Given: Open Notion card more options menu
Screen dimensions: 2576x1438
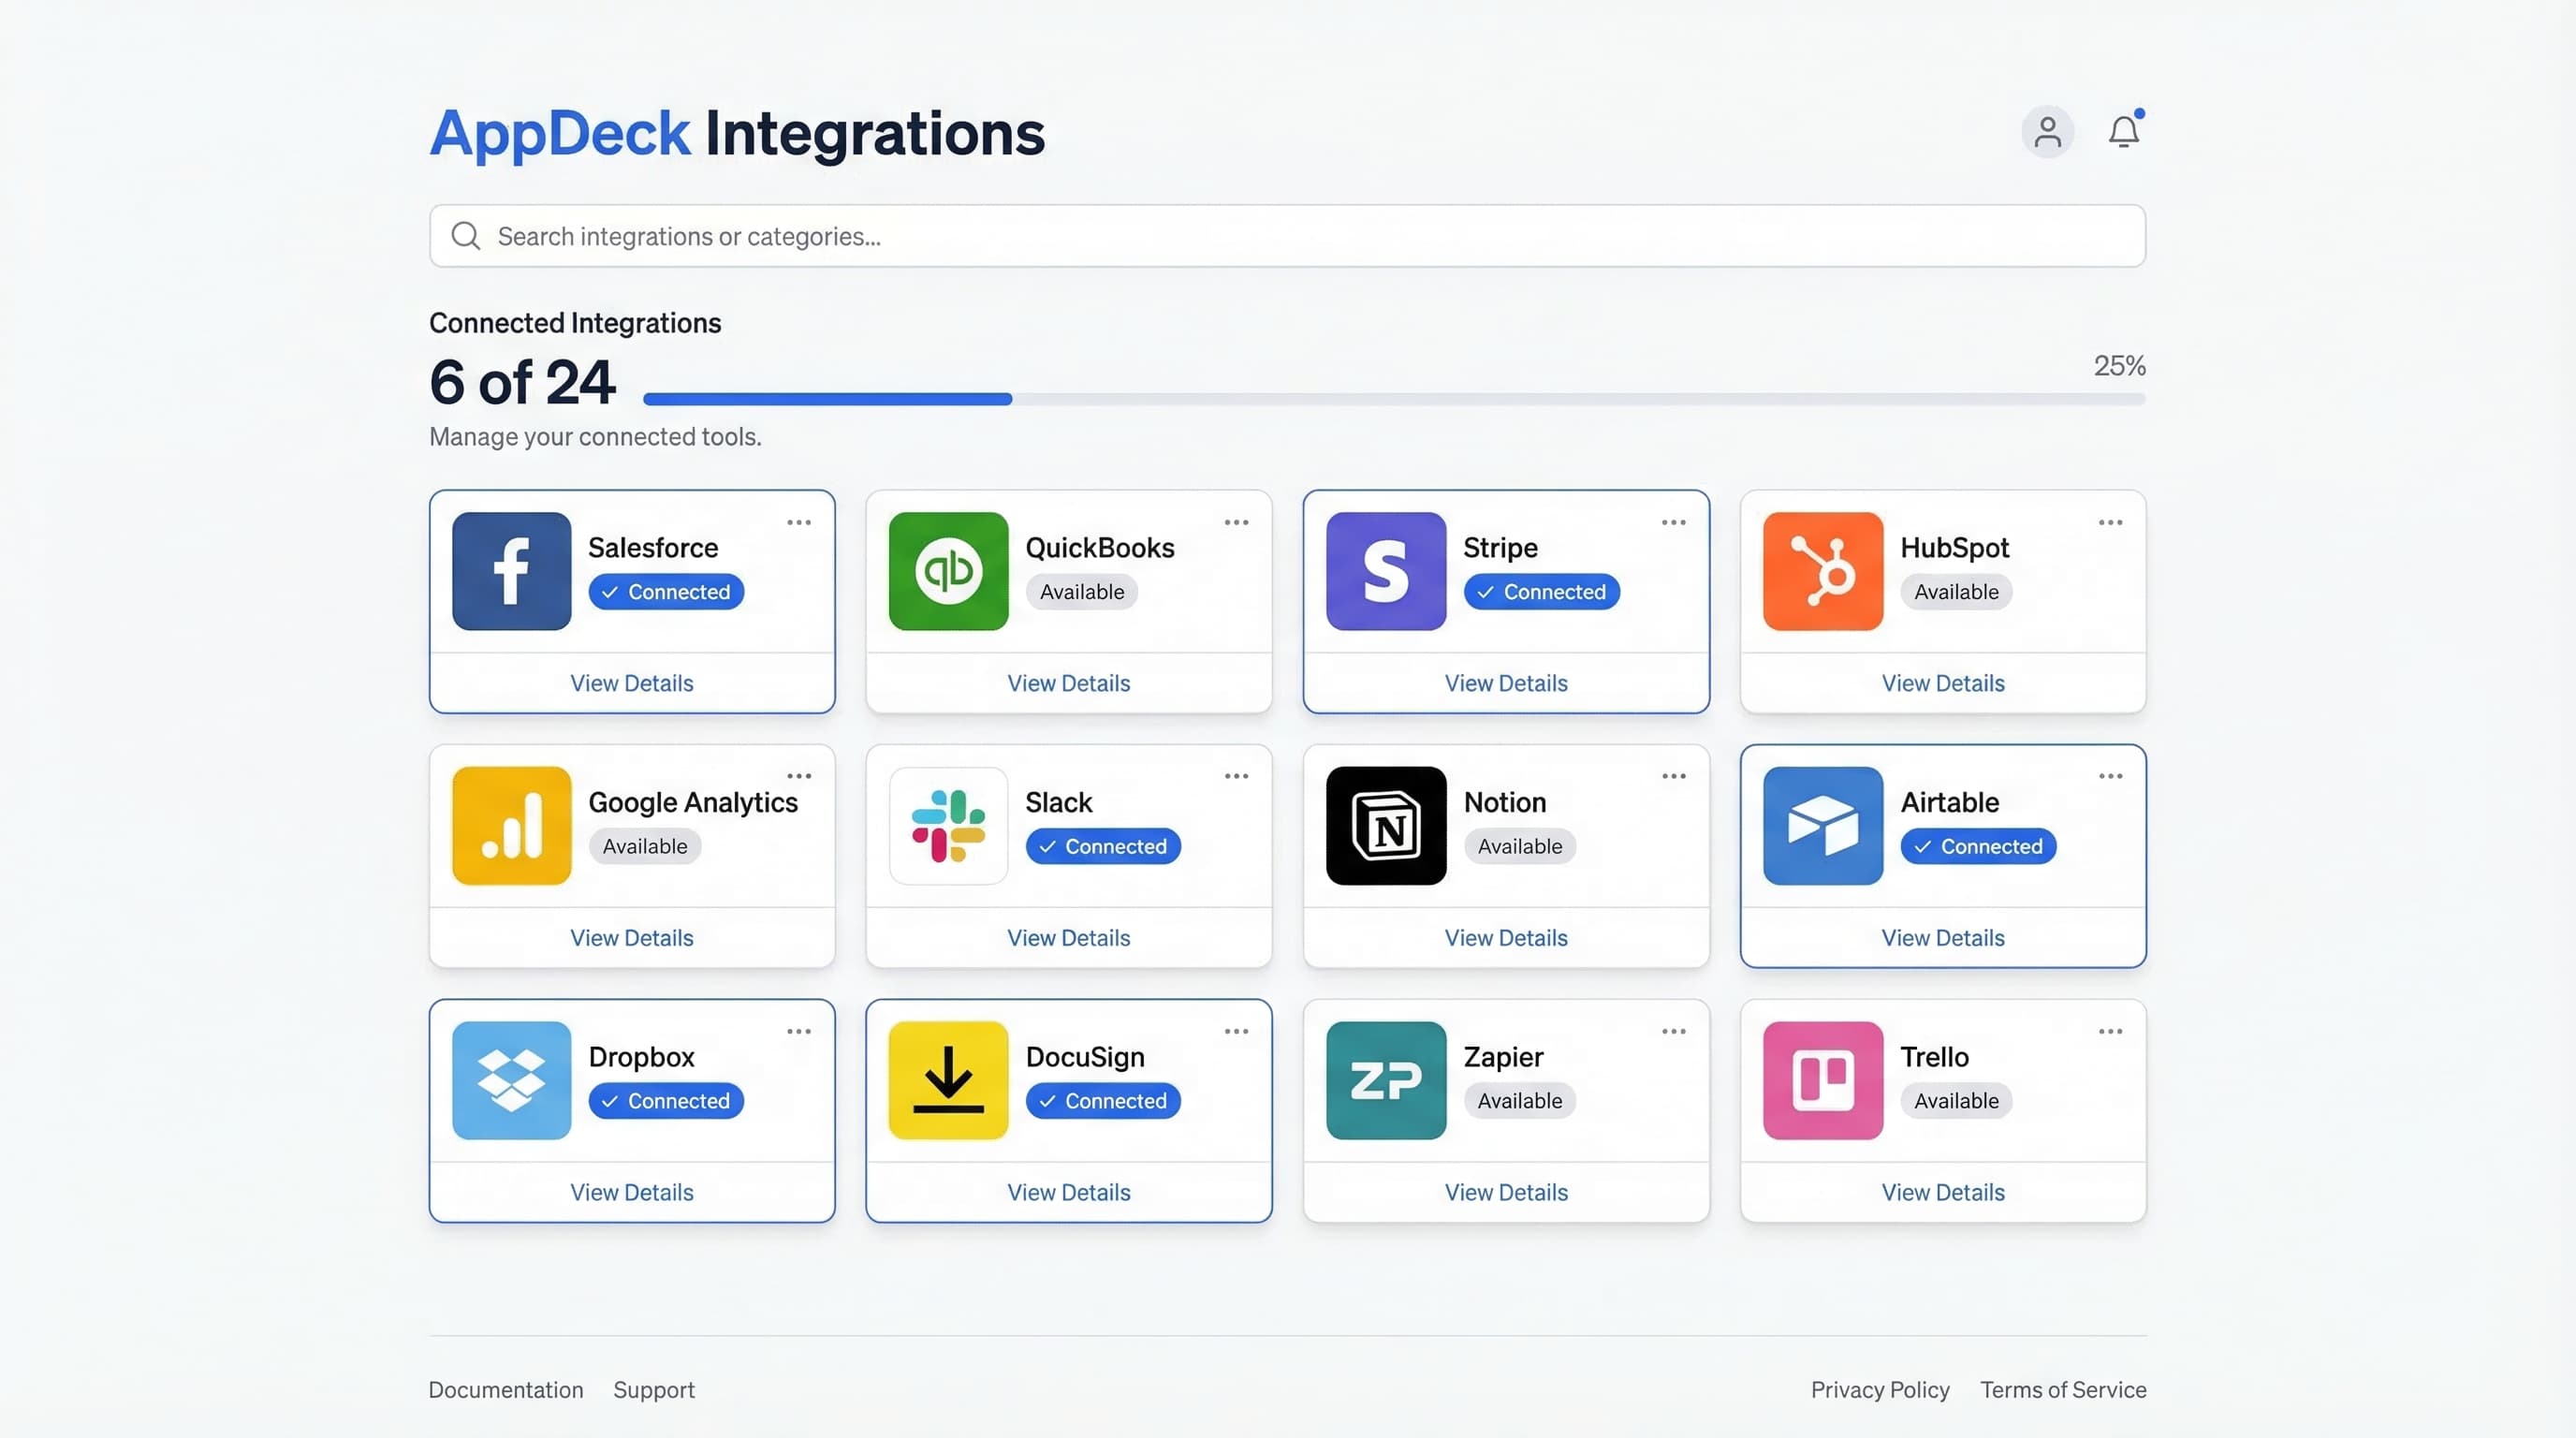Looking at the screenshot, I should (1673, 776).
